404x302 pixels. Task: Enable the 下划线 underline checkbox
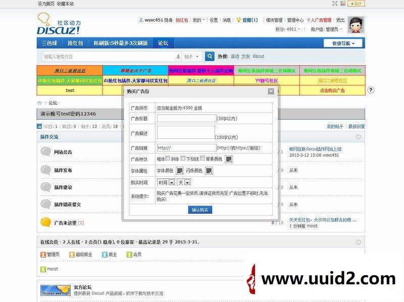click(x=203, y=159)
